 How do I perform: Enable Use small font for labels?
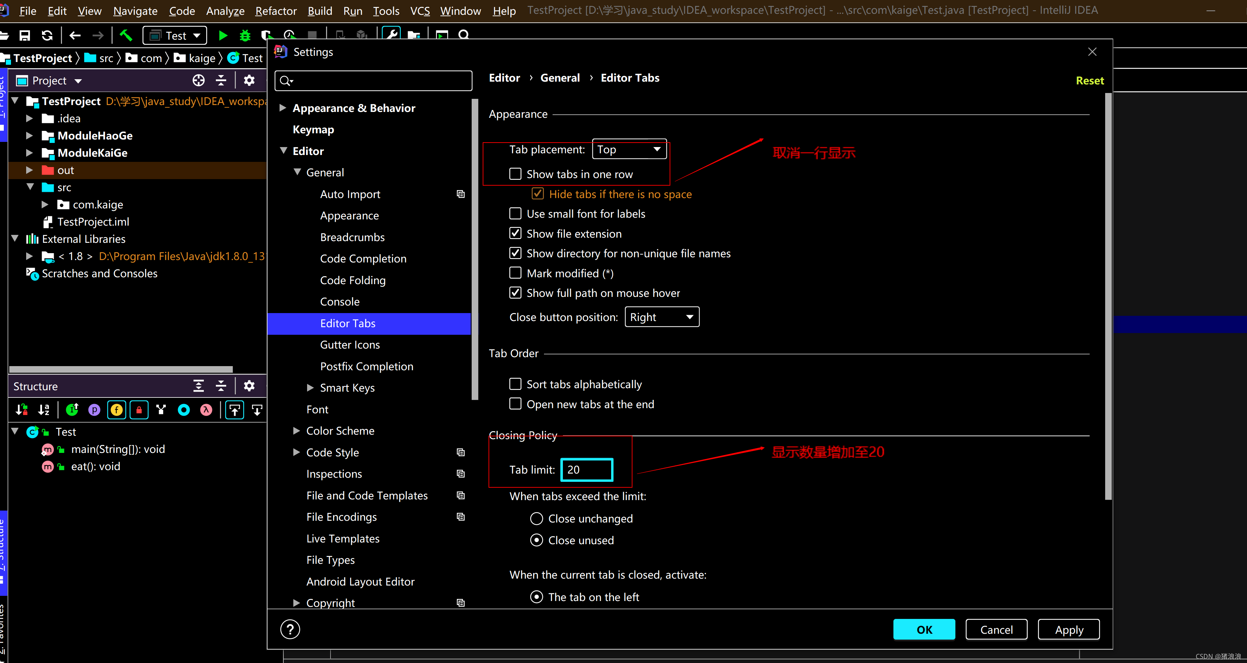(515, 214)
